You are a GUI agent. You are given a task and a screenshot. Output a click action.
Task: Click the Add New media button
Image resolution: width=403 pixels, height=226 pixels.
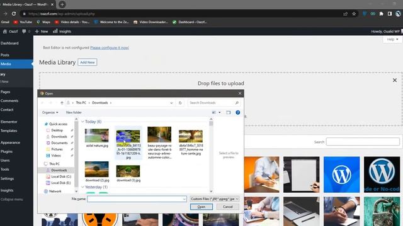tap(88, 62)
